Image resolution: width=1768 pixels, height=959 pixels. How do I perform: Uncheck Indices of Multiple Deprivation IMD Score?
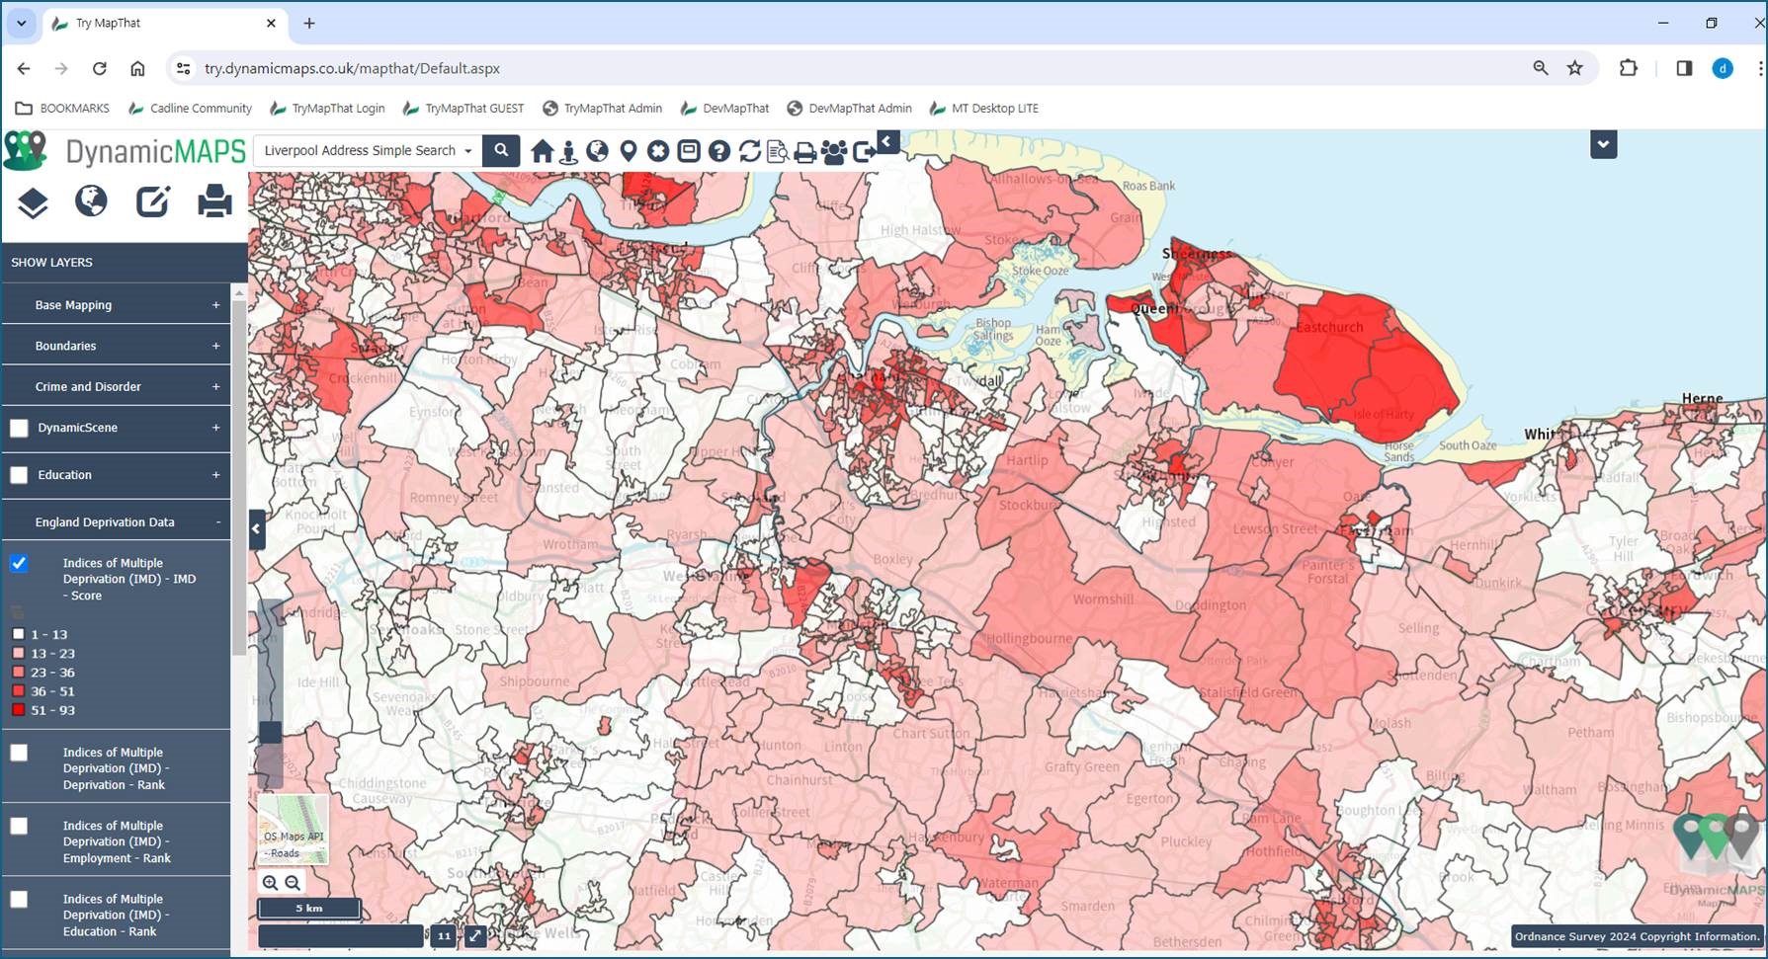click(19, 563)
